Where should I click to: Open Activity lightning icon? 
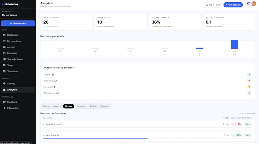coord(4,84)
